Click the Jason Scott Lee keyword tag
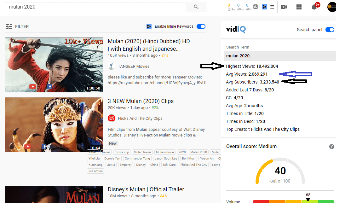This screenshot has width=345, height=203. [166, 159]
